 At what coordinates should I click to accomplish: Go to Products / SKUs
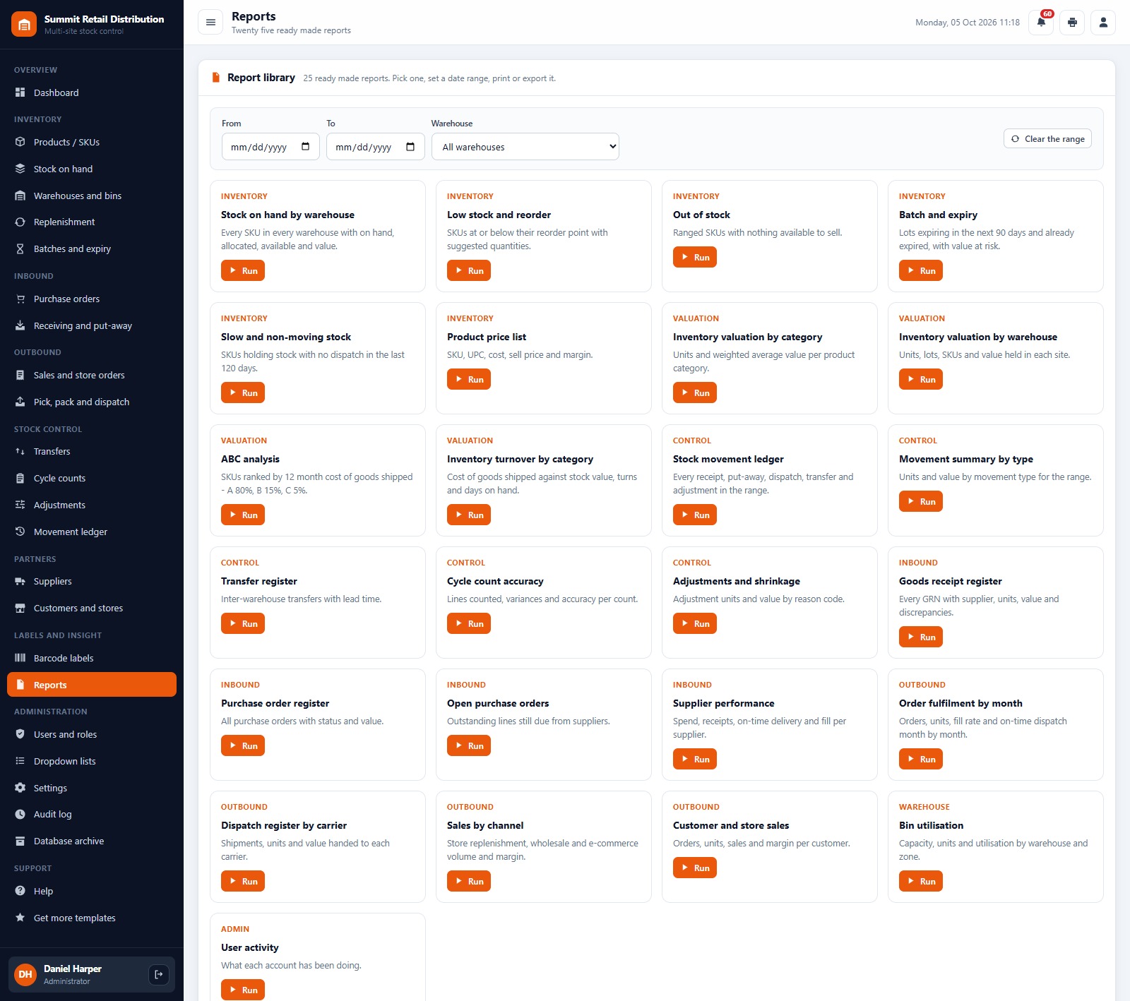92,142
